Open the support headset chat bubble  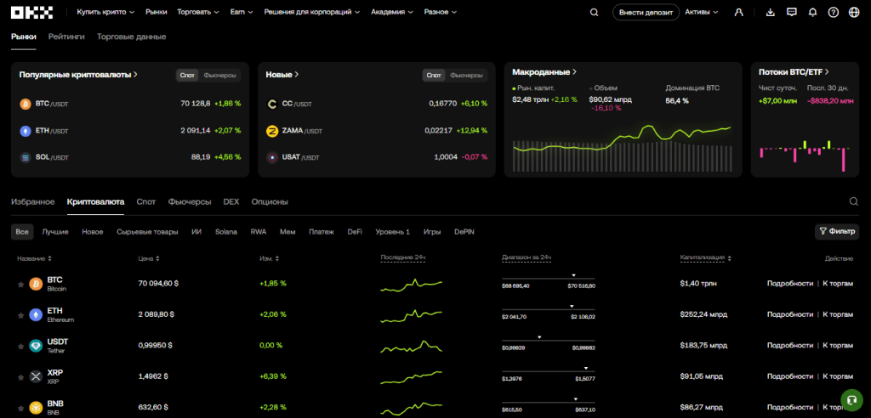tap(851, 398)
